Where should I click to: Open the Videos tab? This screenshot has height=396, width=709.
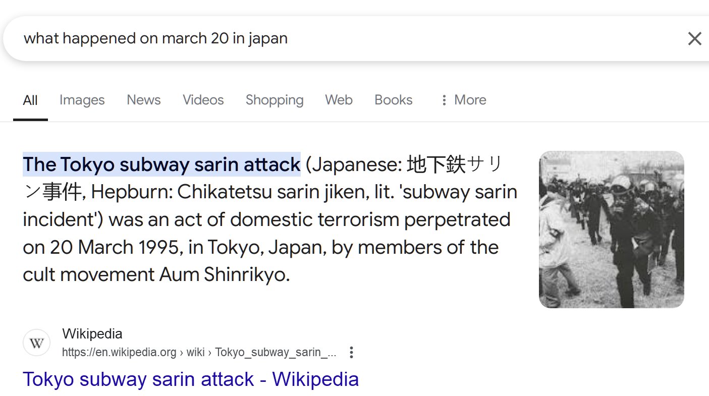[x=203, y=100]
